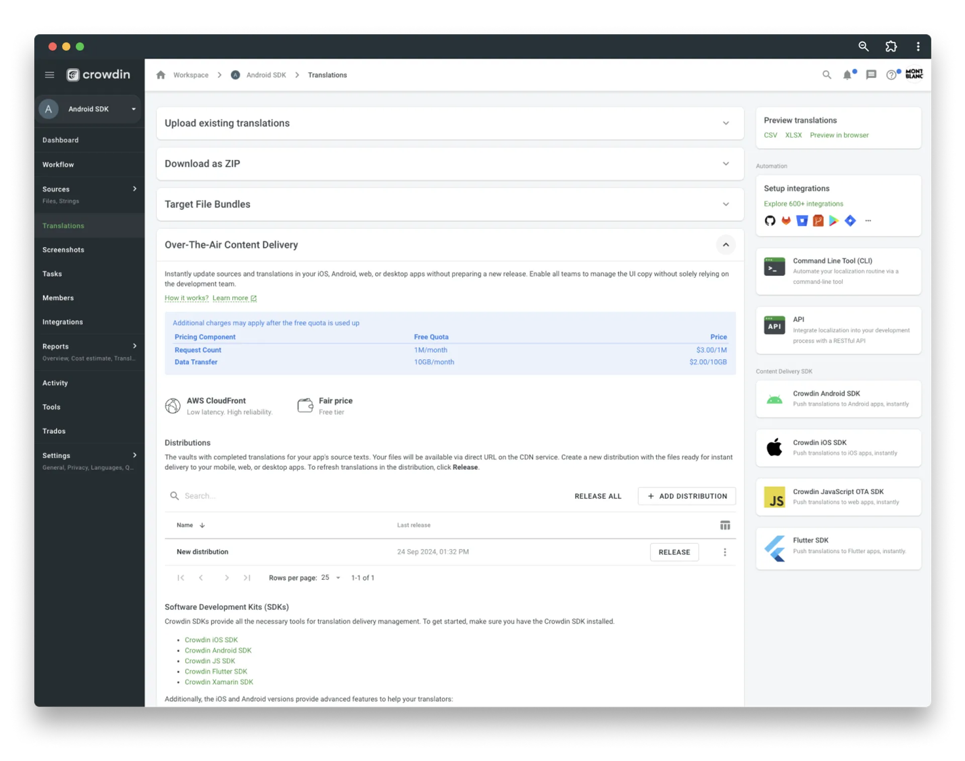The image size is (965, 761).
Task: Open the browser three-dot menu
Action: pos(918,46)
